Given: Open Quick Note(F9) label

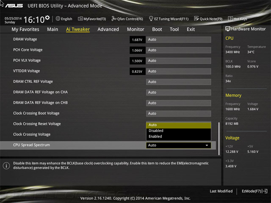Looking at the screenshot, I should point(211,19).
